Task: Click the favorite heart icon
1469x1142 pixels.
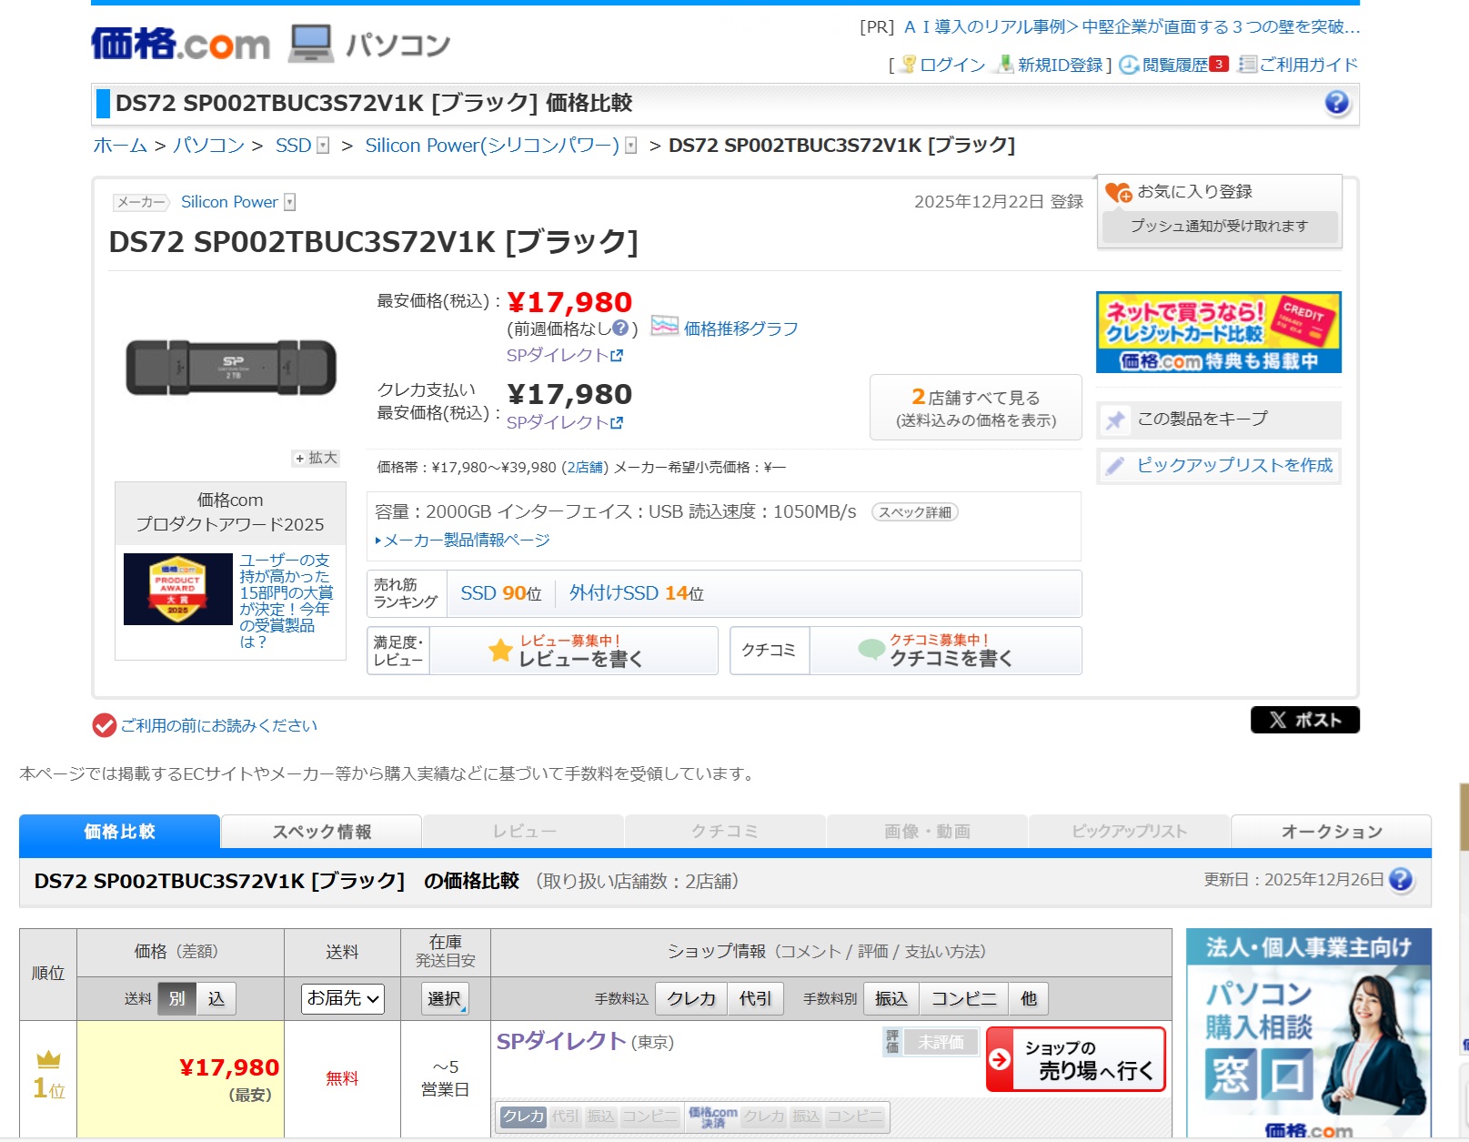Action: pyautogui.click(x=1118, y=192)
